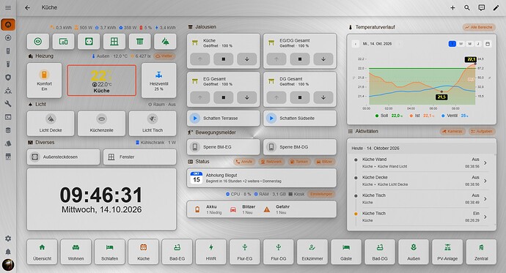Open the Gäste room tab
Viewport: 506px width, 273px height.
click(x=346, y=252)
